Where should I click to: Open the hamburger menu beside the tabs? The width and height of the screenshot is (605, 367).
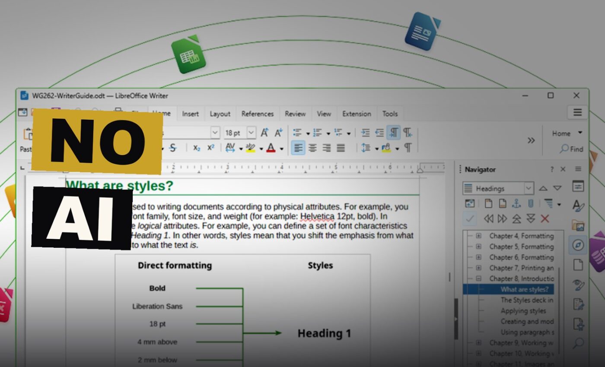(578, 112)
